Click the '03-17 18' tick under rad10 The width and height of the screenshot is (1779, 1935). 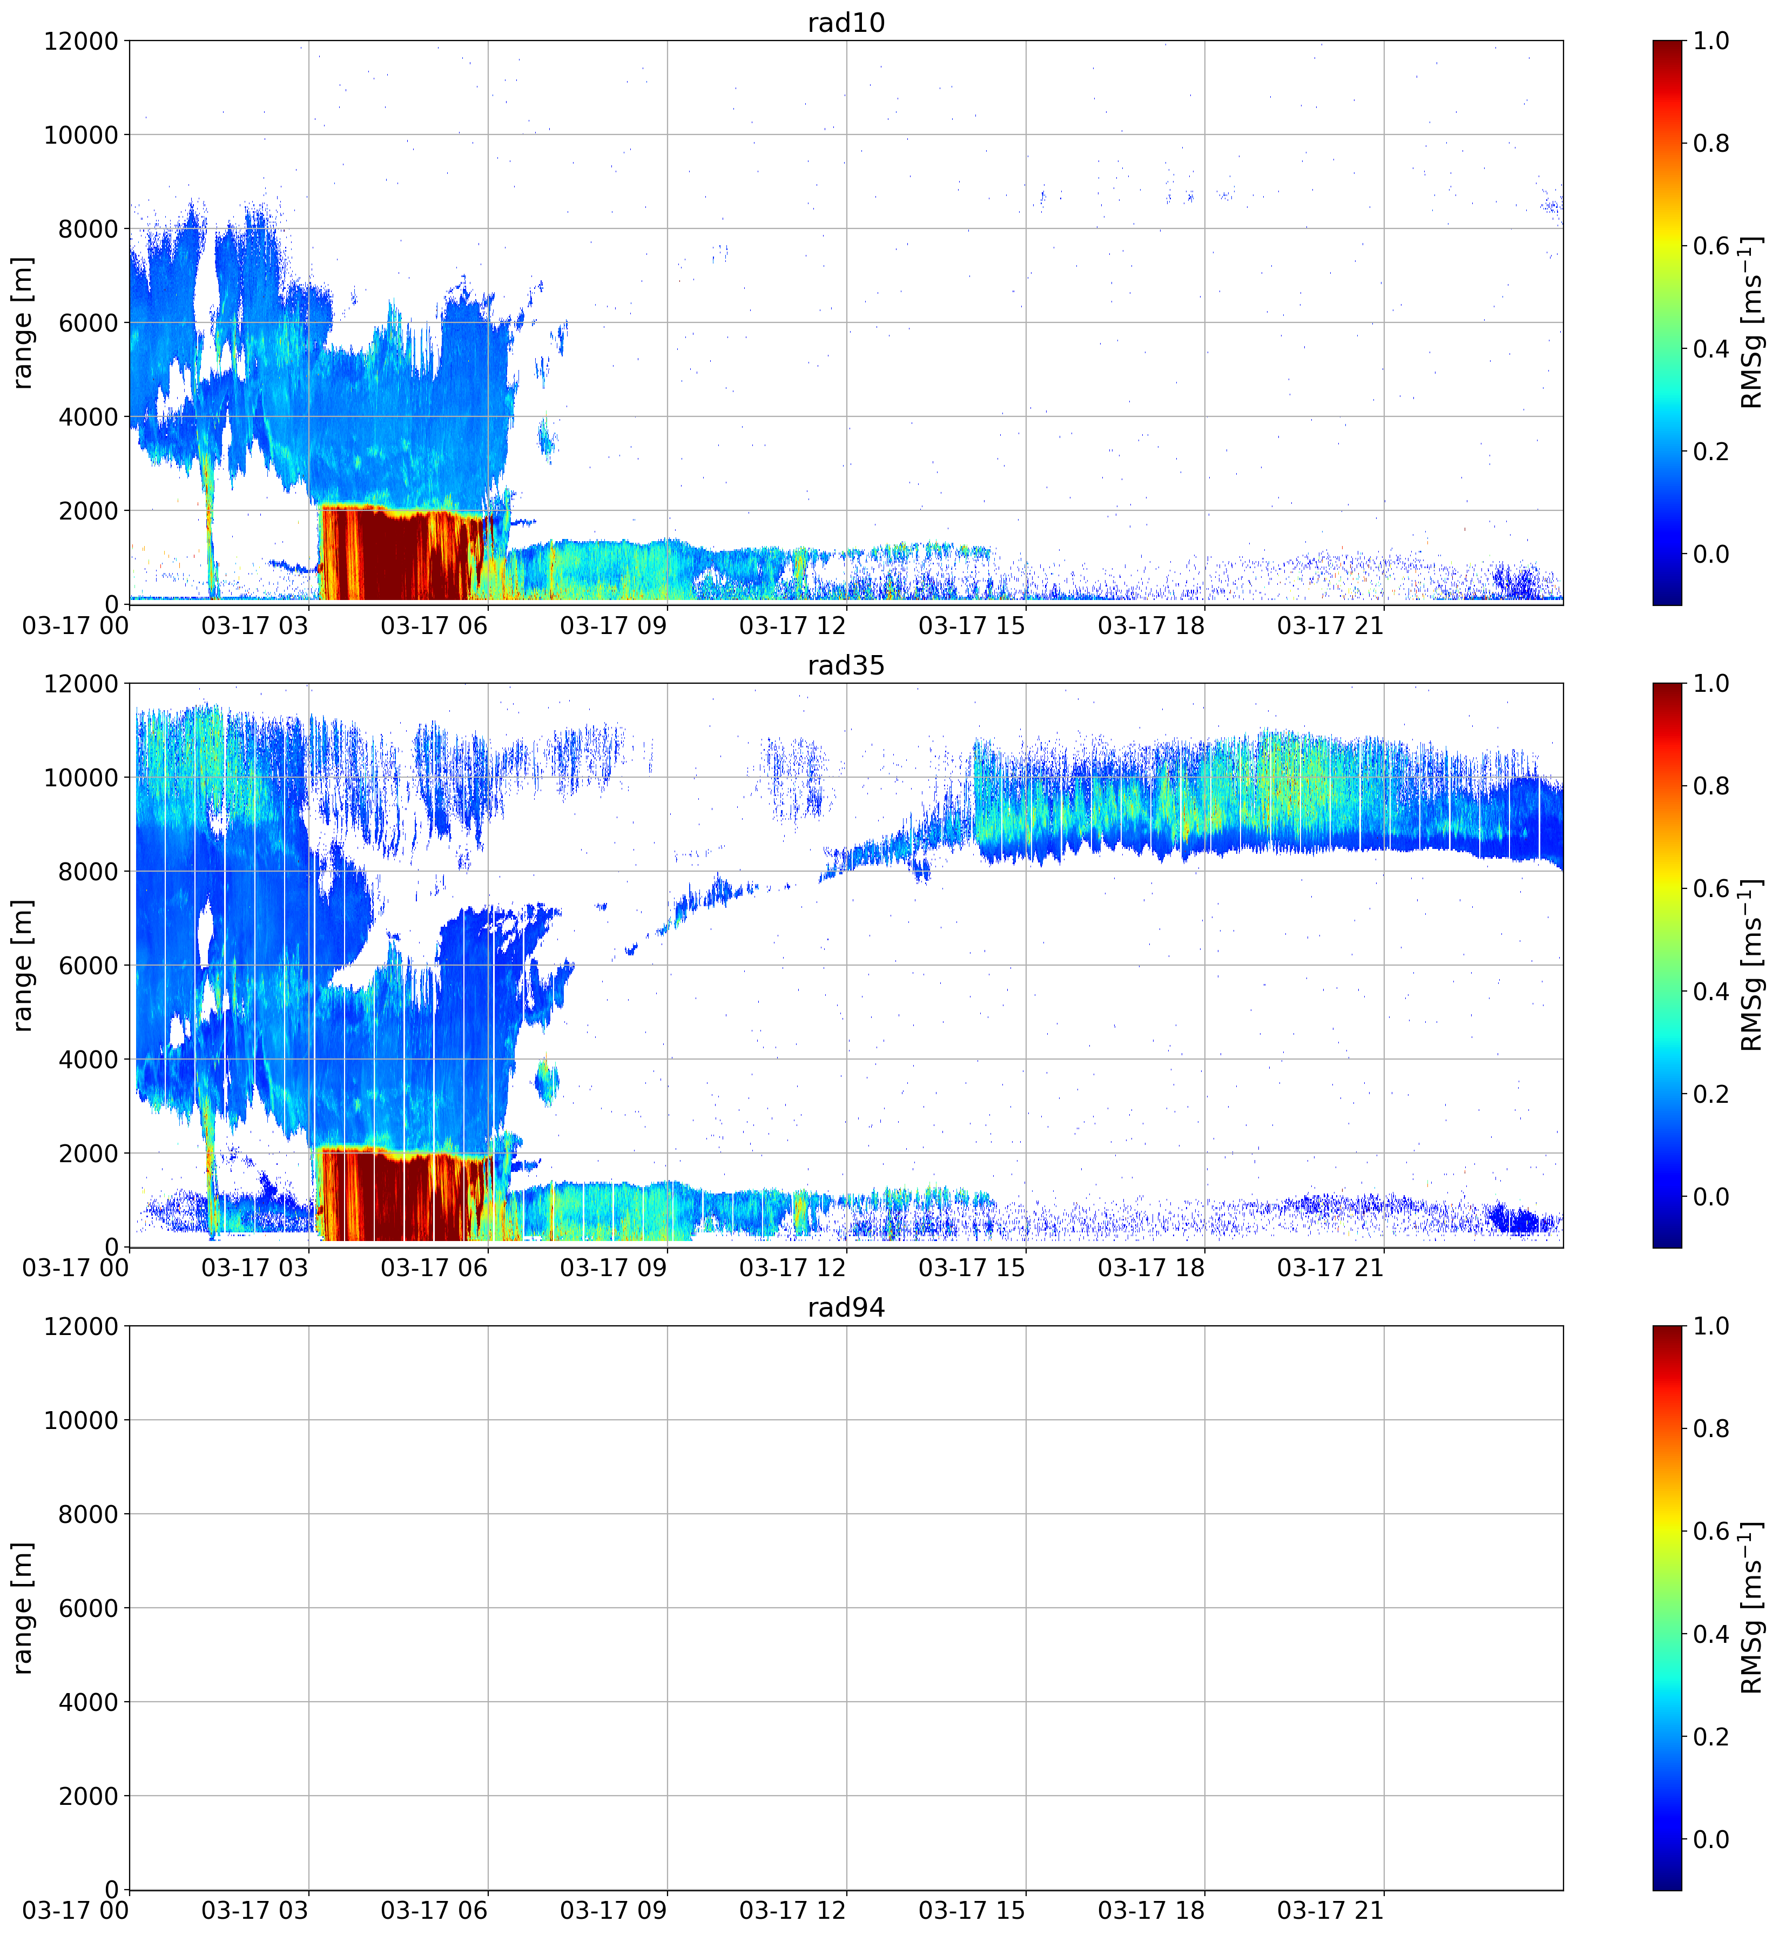tap(1151, 626)
